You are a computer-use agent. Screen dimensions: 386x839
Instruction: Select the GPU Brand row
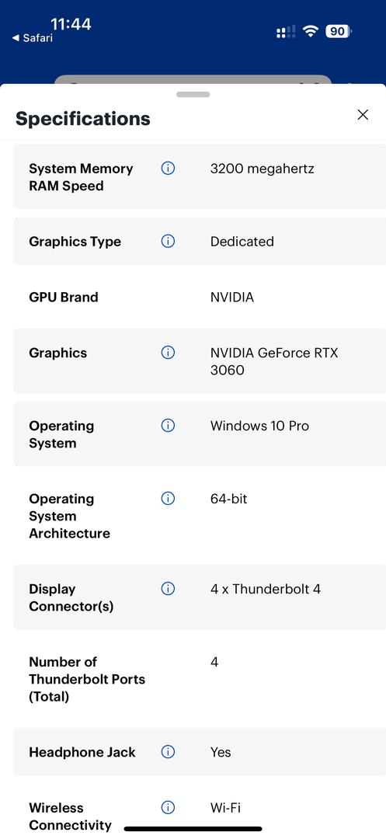(x=200, y=297)
